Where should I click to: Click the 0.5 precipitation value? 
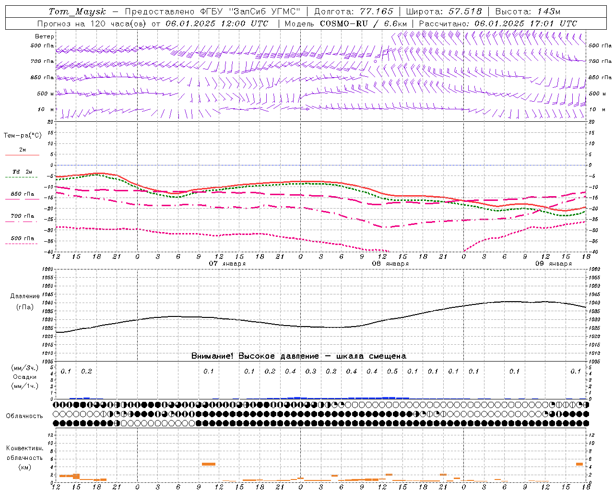(392, 371)
